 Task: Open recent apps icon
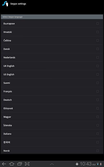click(x=19, y=164)
